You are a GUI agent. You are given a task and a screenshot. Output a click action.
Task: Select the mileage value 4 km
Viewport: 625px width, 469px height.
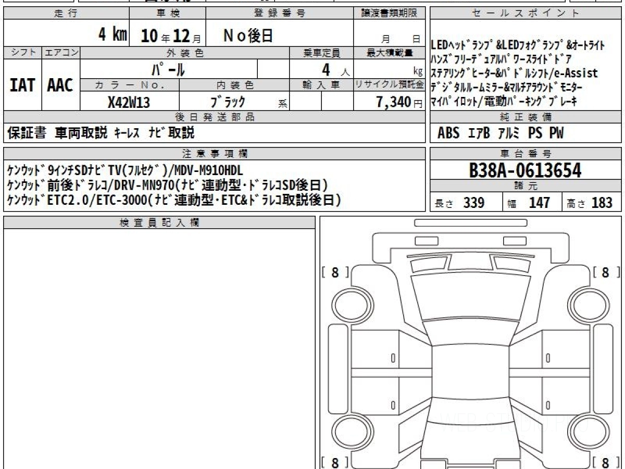point(113,35)
